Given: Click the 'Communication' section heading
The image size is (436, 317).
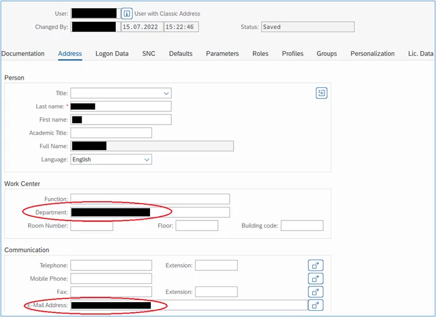Looking at the screenshot, I should coord(27,250).
